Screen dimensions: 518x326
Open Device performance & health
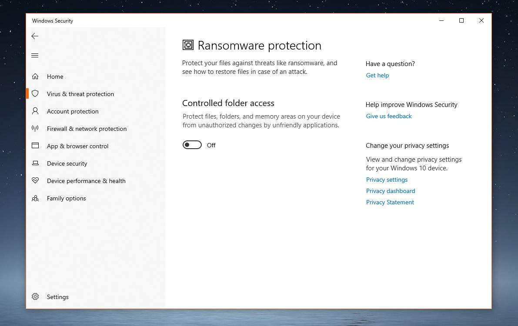tap(86, 181)
